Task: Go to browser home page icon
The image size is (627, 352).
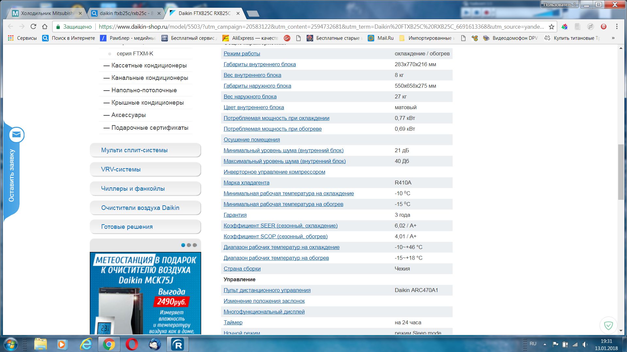Action: 45,26
